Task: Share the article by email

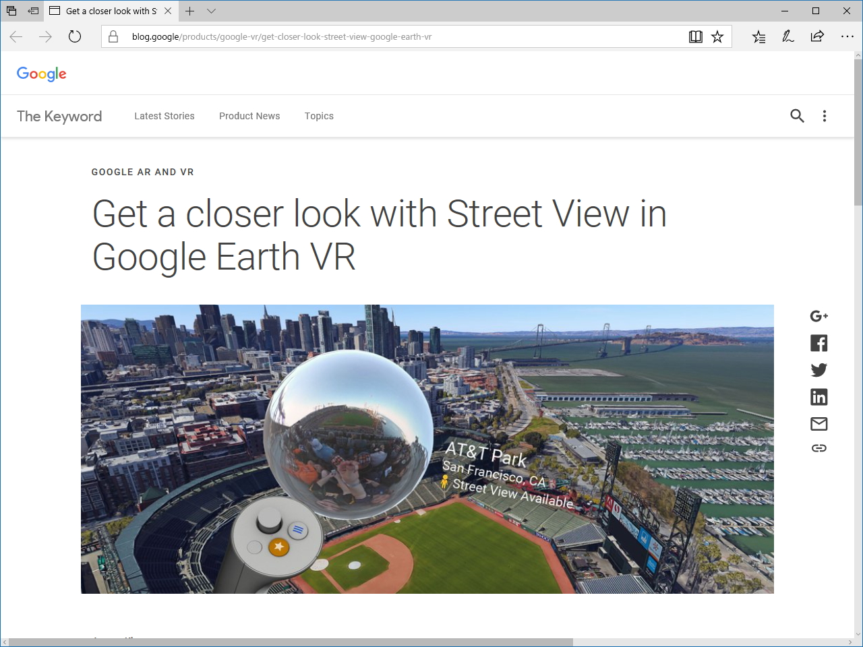Action: pos(819,424)
